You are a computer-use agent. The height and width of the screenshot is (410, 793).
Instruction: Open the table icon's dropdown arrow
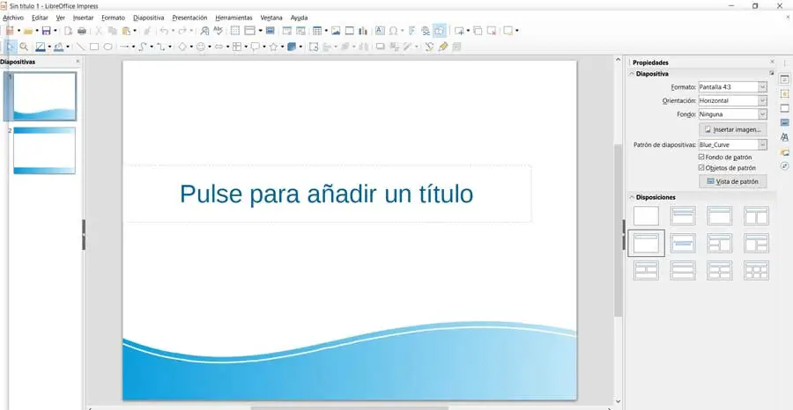tap(326, 31)
